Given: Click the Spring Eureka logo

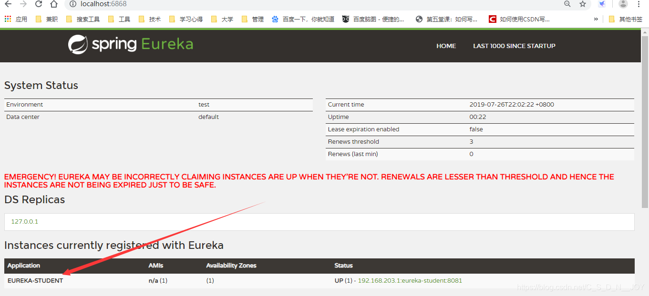Looking at the screenshot, I should tap(131, 44).
